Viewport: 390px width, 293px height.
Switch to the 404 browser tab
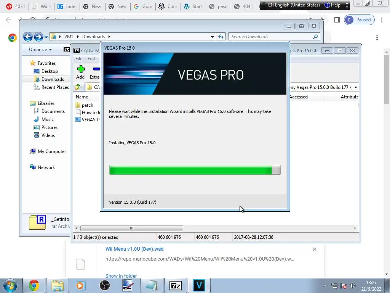click(243, 6)
